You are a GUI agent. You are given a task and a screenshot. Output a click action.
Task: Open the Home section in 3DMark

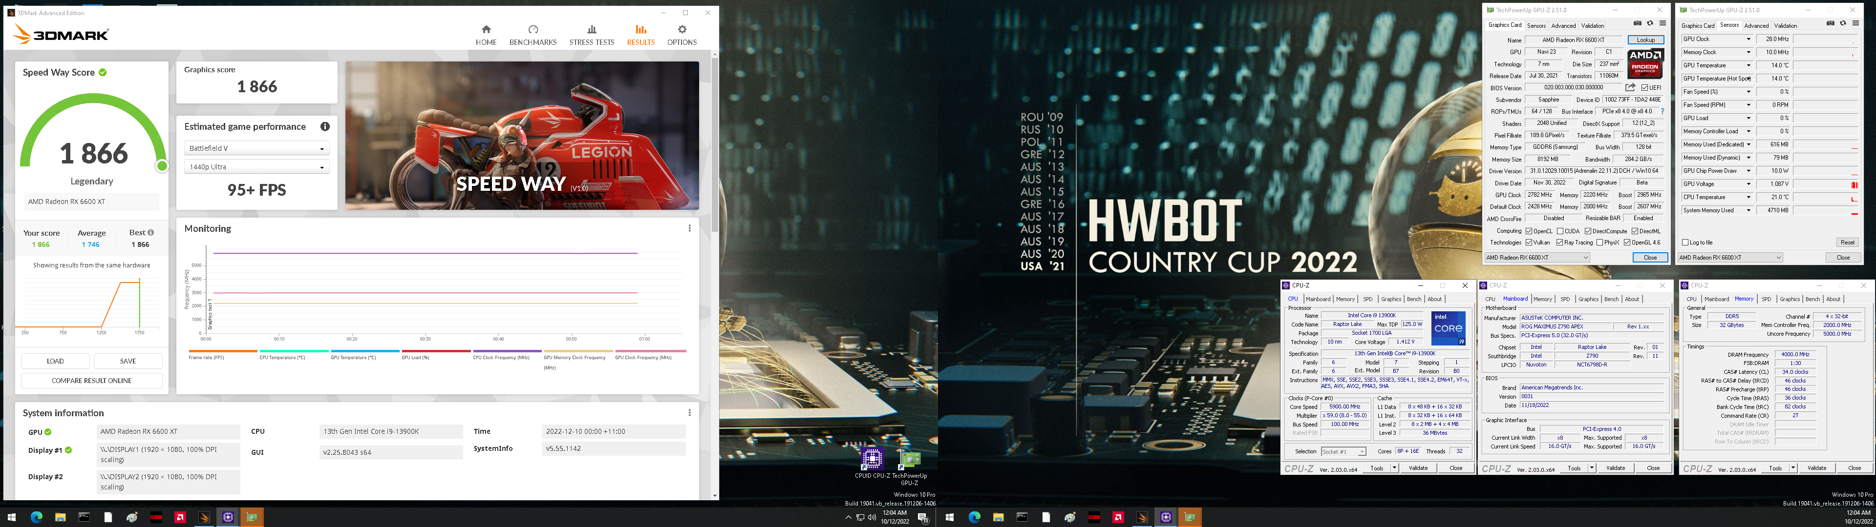(x=486, y=35)
